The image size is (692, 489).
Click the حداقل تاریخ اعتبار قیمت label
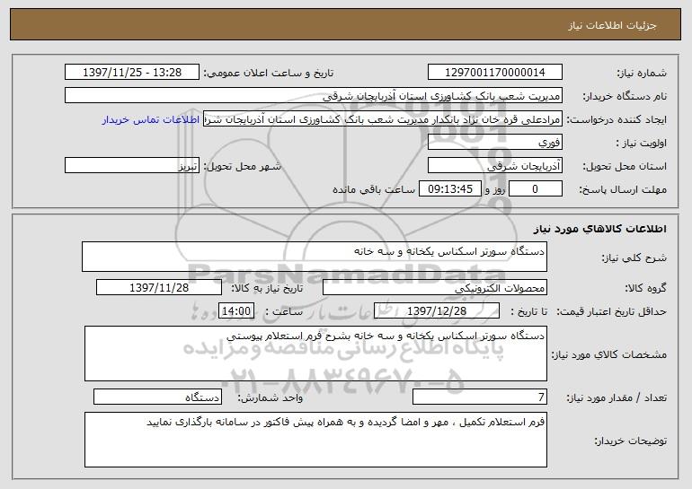(x=611, y=312)
